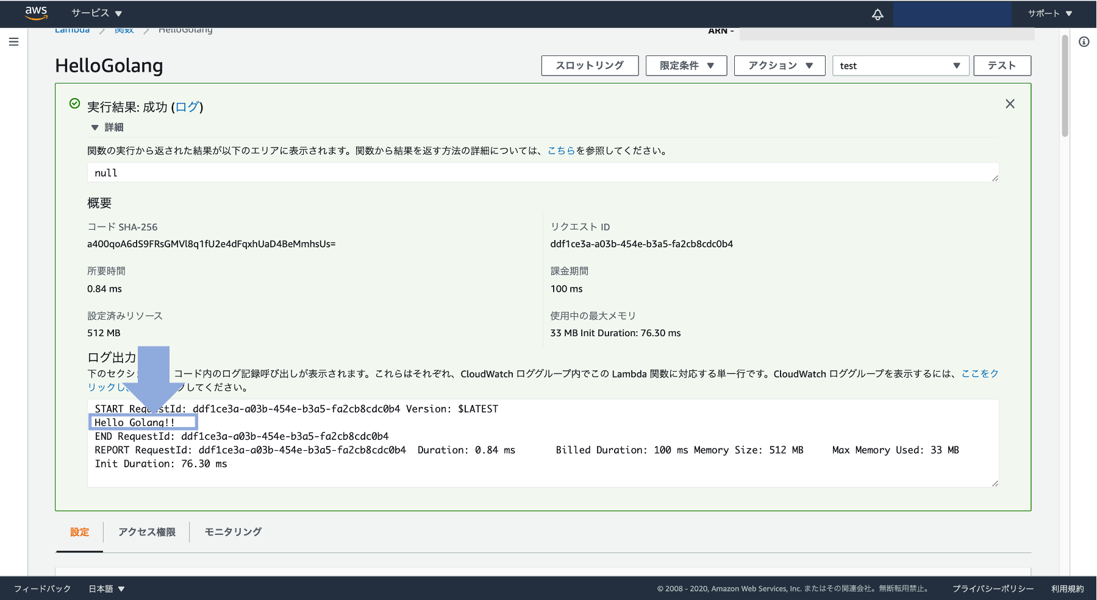Image resolution: width=1097 pixels, height=600 pixels.
Task: Open the notifications bell icon
Action: (877, 14)
